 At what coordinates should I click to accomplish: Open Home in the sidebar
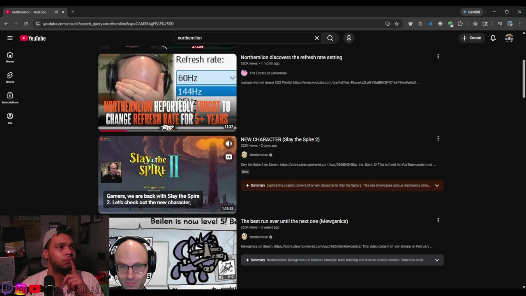(x=10, y=57)
